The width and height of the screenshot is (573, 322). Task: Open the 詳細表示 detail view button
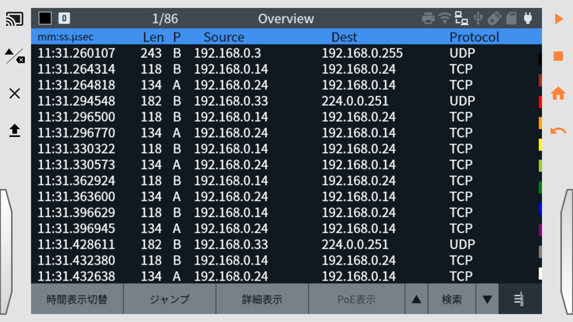(x=262, y=299)
